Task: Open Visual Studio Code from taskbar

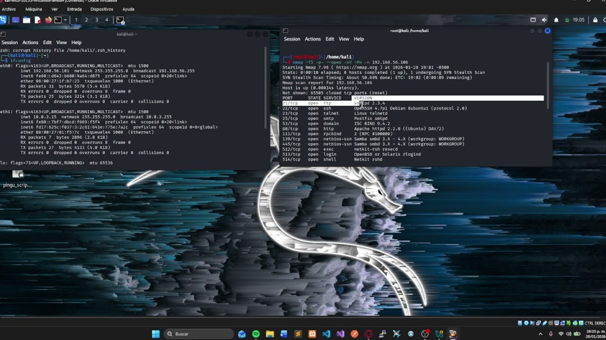Action: [326, 334]
